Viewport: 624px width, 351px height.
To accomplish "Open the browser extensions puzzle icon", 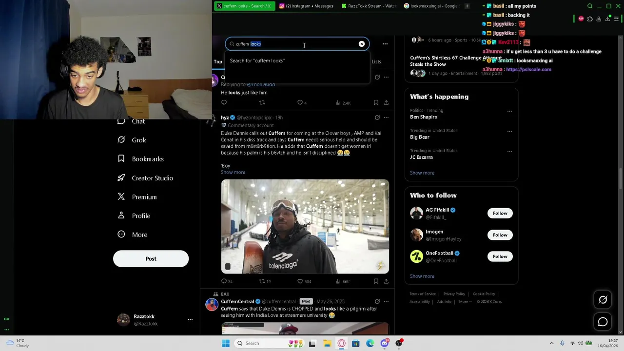I will click(590, 19).
